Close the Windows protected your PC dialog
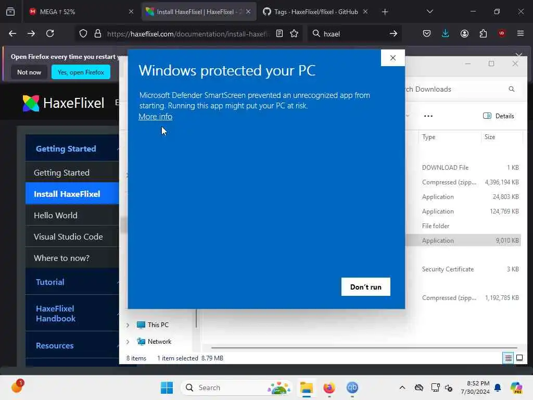Image resolution: width=533 pixels, height=400 pixels. 393,58
